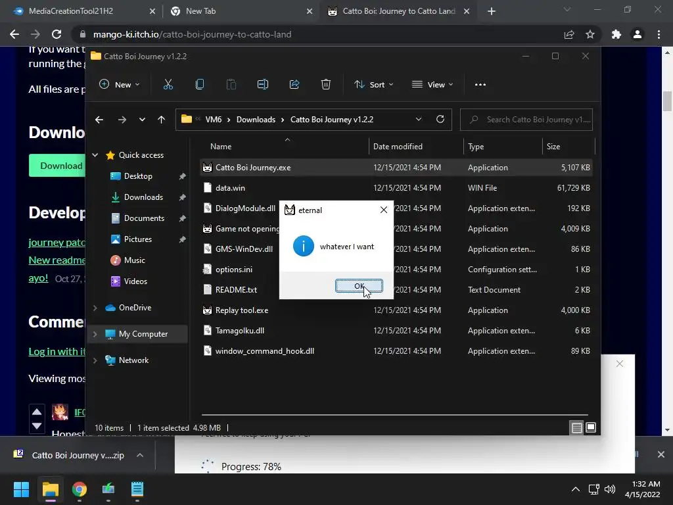The height and width of the screenshot is (505, 673).
Task: Open the ayo! devlog link
Action: pyautogui.click(x=38, y=278)
